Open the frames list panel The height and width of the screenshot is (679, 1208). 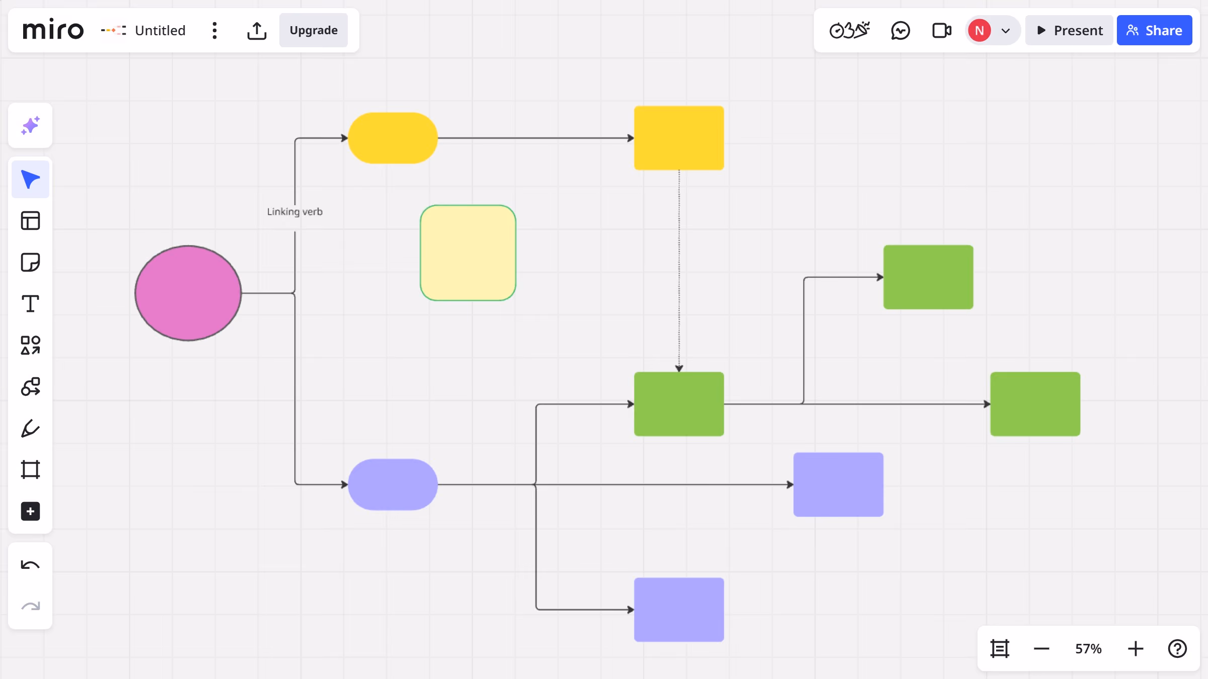pyautogui.click(x=1000, y=649)
